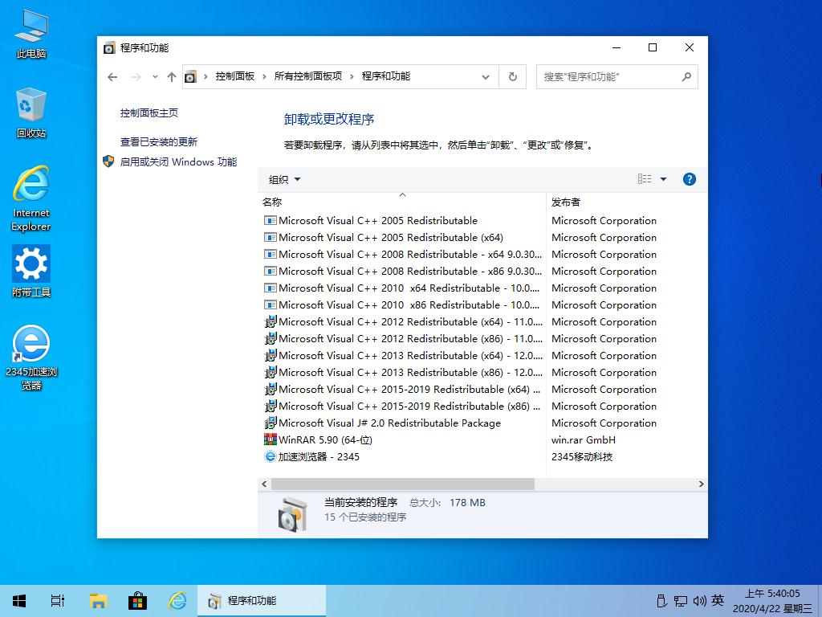The width and height of the screenshot is (822, 617).
Task: Click the network tray icon
Action: coord(681,601)
